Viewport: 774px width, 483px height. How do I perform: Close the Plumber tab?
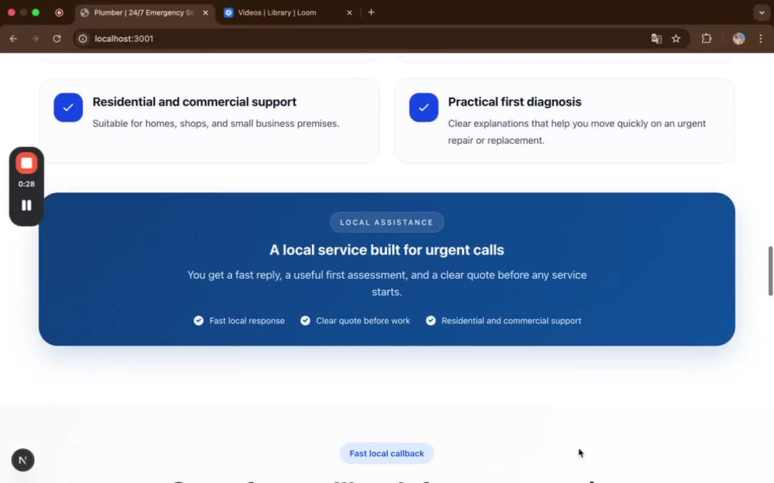pyautogui.click(x=205, y=13)
